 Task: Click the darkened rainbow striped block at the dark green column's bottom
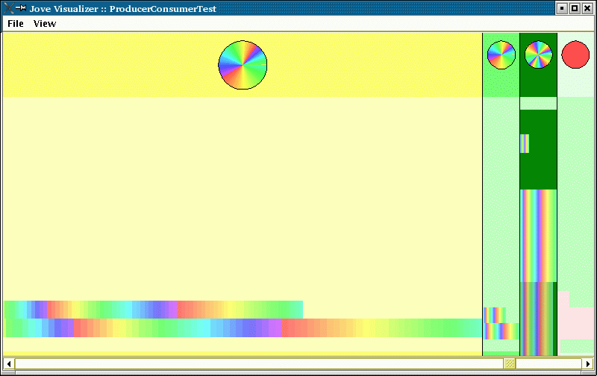coord(538,319)
